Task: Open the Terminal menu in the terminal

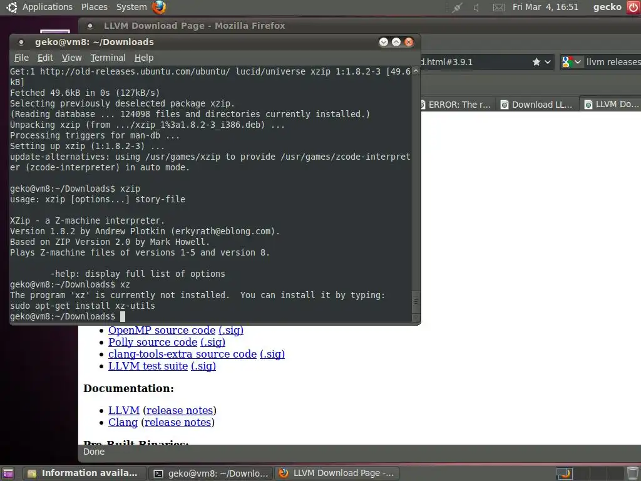Action: [x=108, y=58]
